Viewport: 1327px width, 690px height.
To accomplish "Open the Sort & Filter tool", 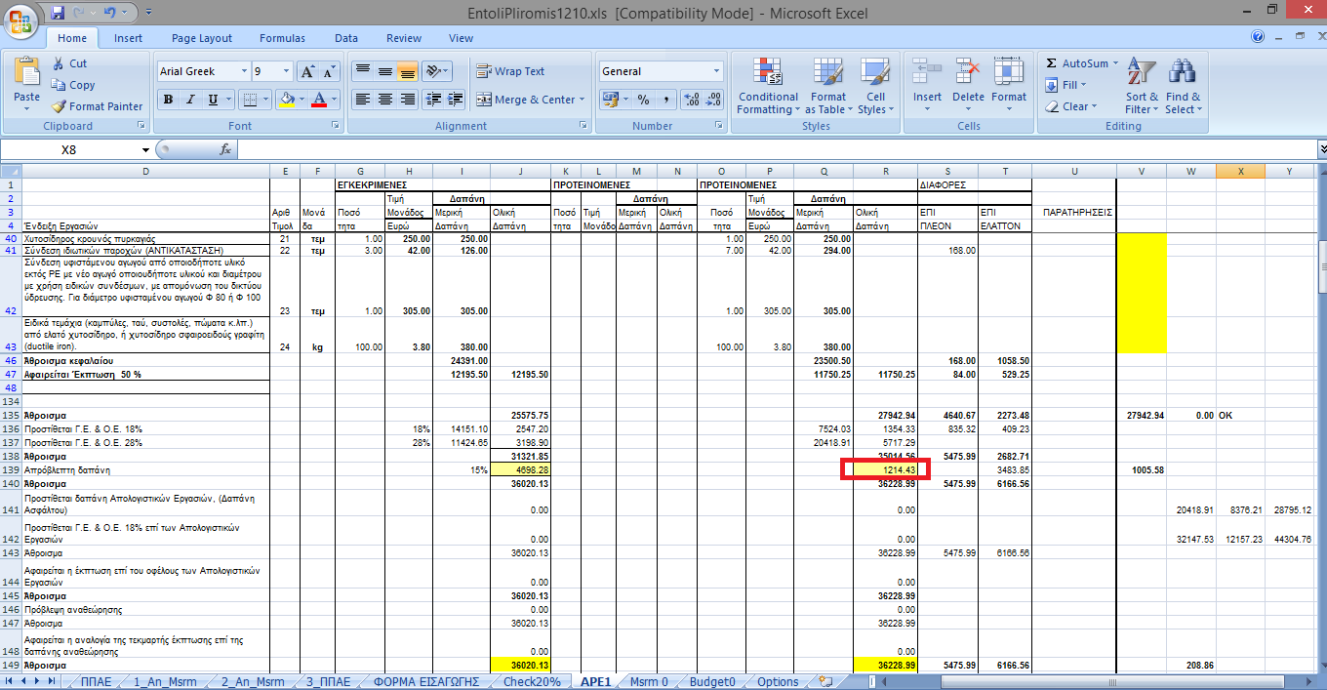I will click(1141, 74).
